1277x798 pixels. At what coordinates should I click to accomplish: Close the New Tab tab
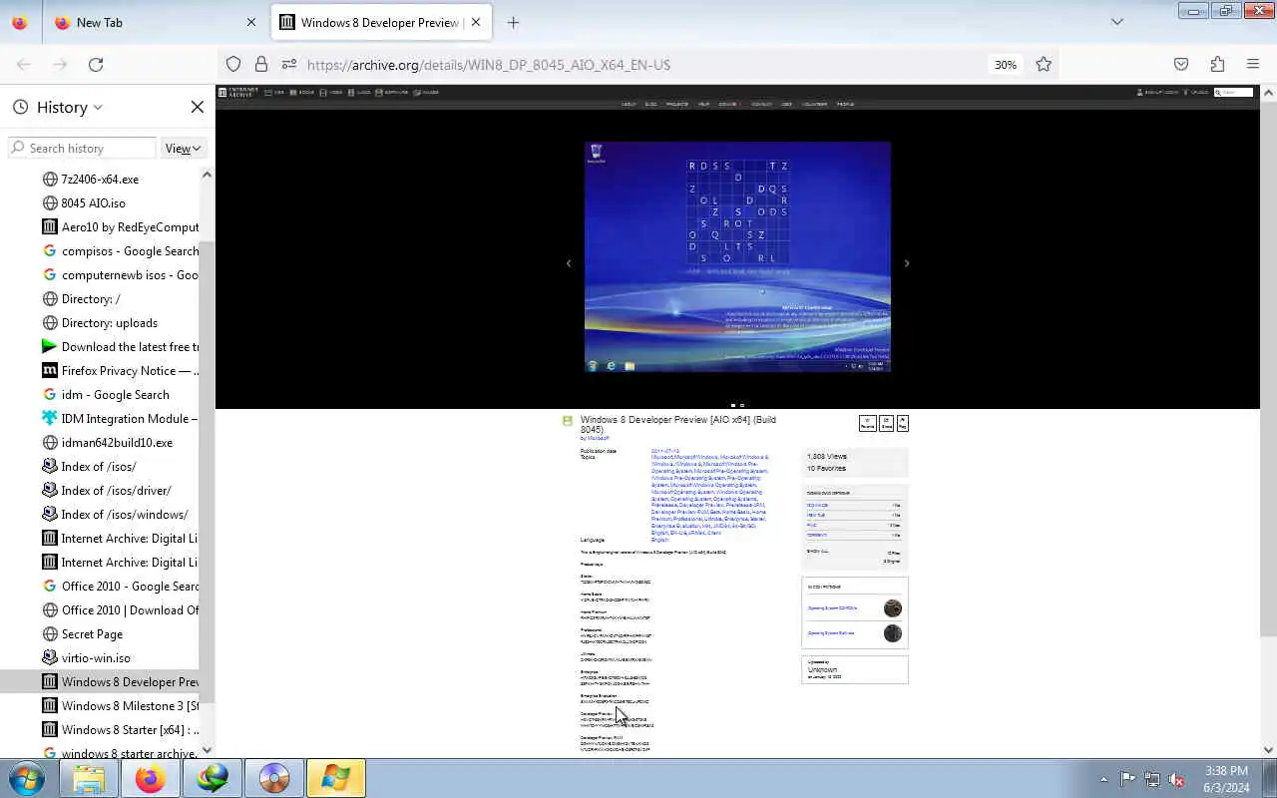coord(251,22)
